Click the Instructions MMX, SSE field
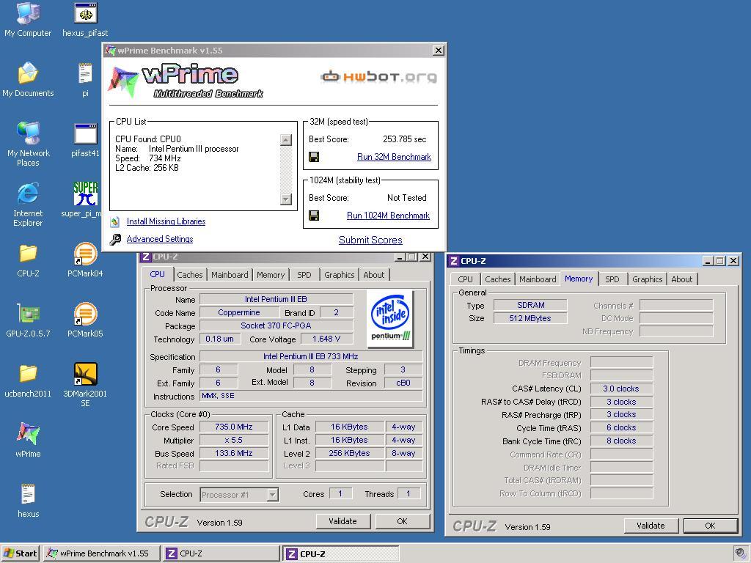The image size is (751, 563). click(311, 396)
